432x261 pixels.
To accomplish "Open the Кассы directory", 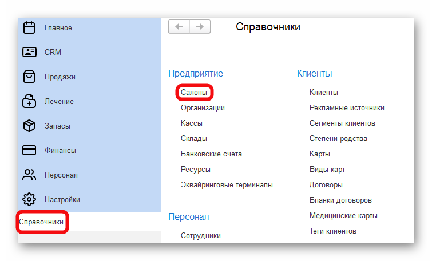I will (192, 123).
